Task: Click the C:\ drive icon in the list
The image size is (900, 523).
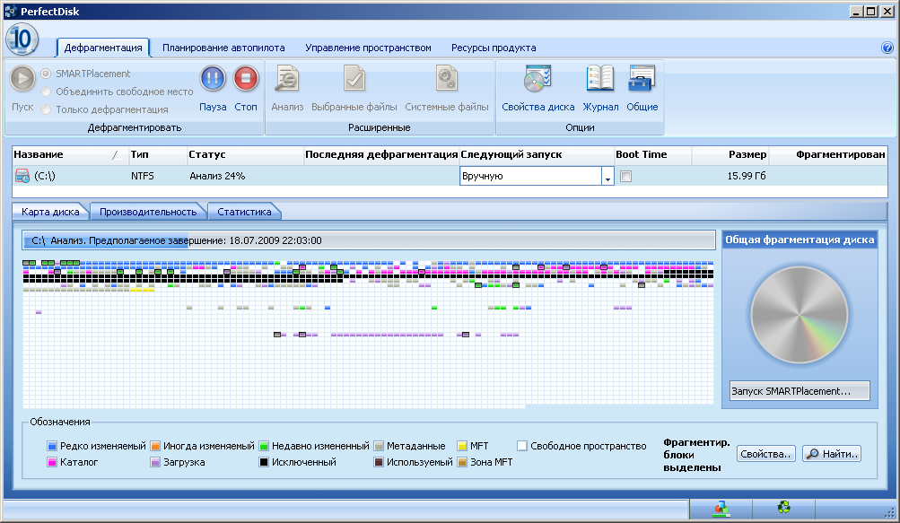Action: [x=22, y=176]
